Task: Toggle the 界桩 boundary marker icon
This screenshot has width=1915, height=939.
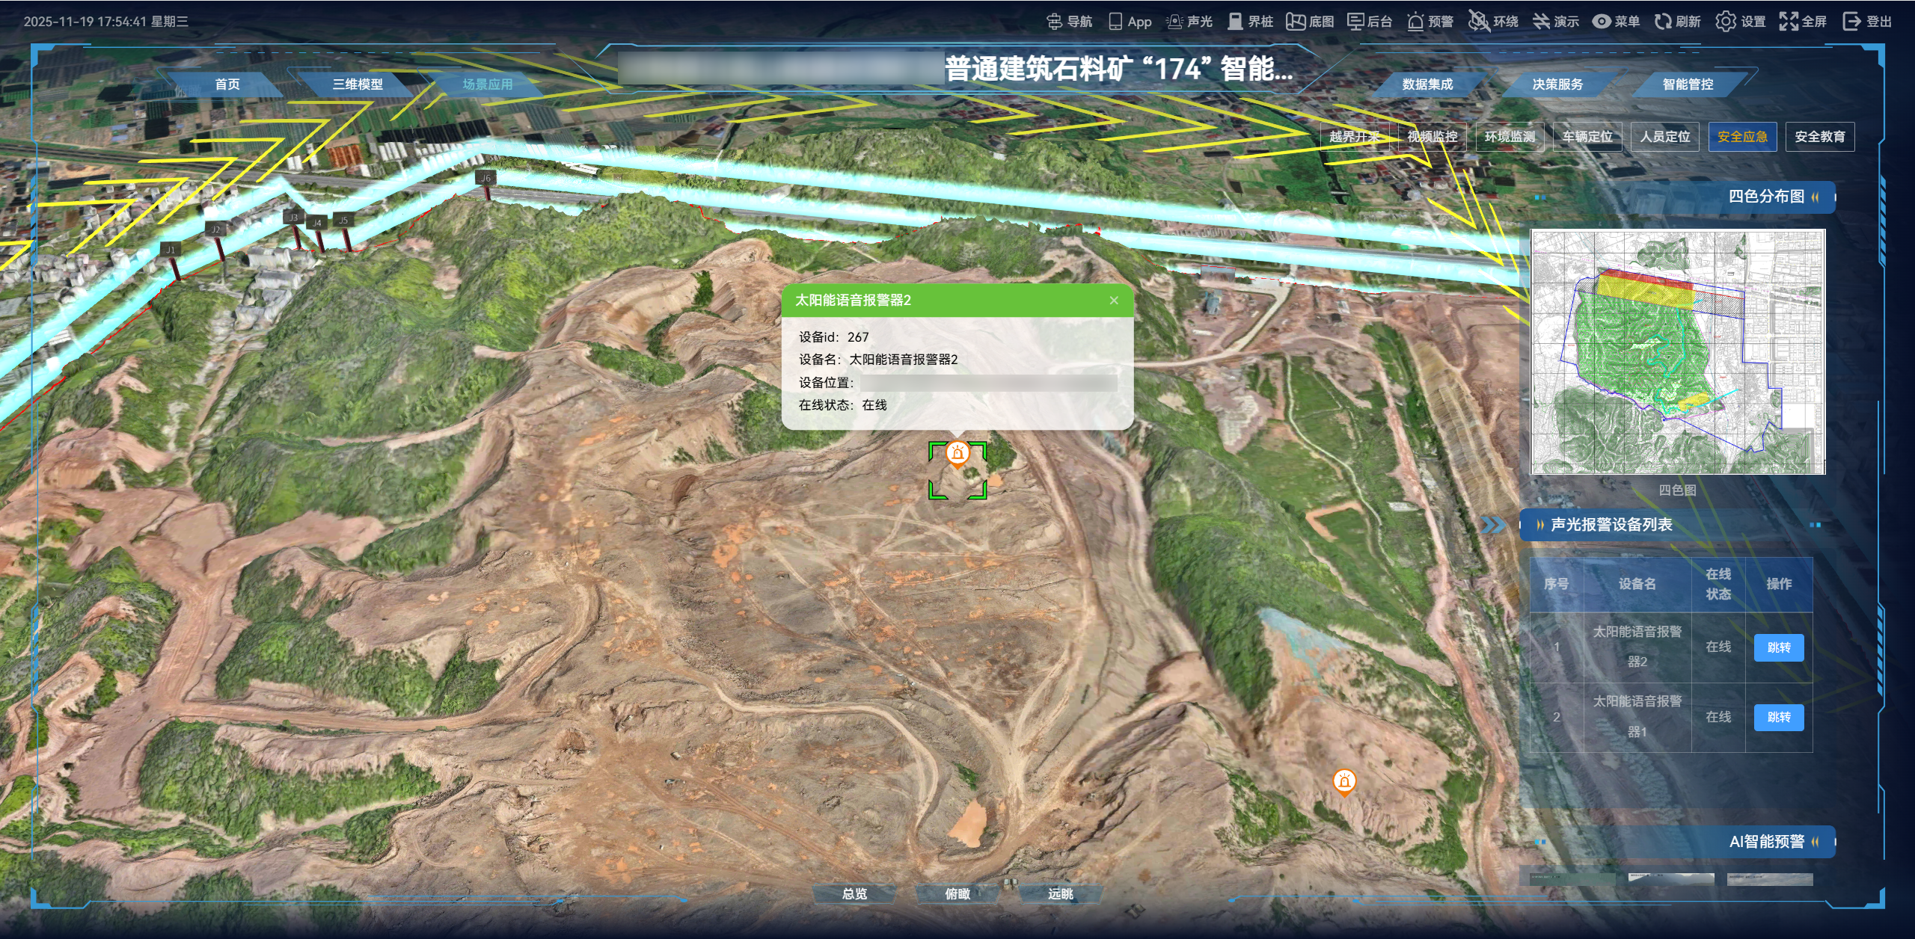Action: pos(1235,22)
